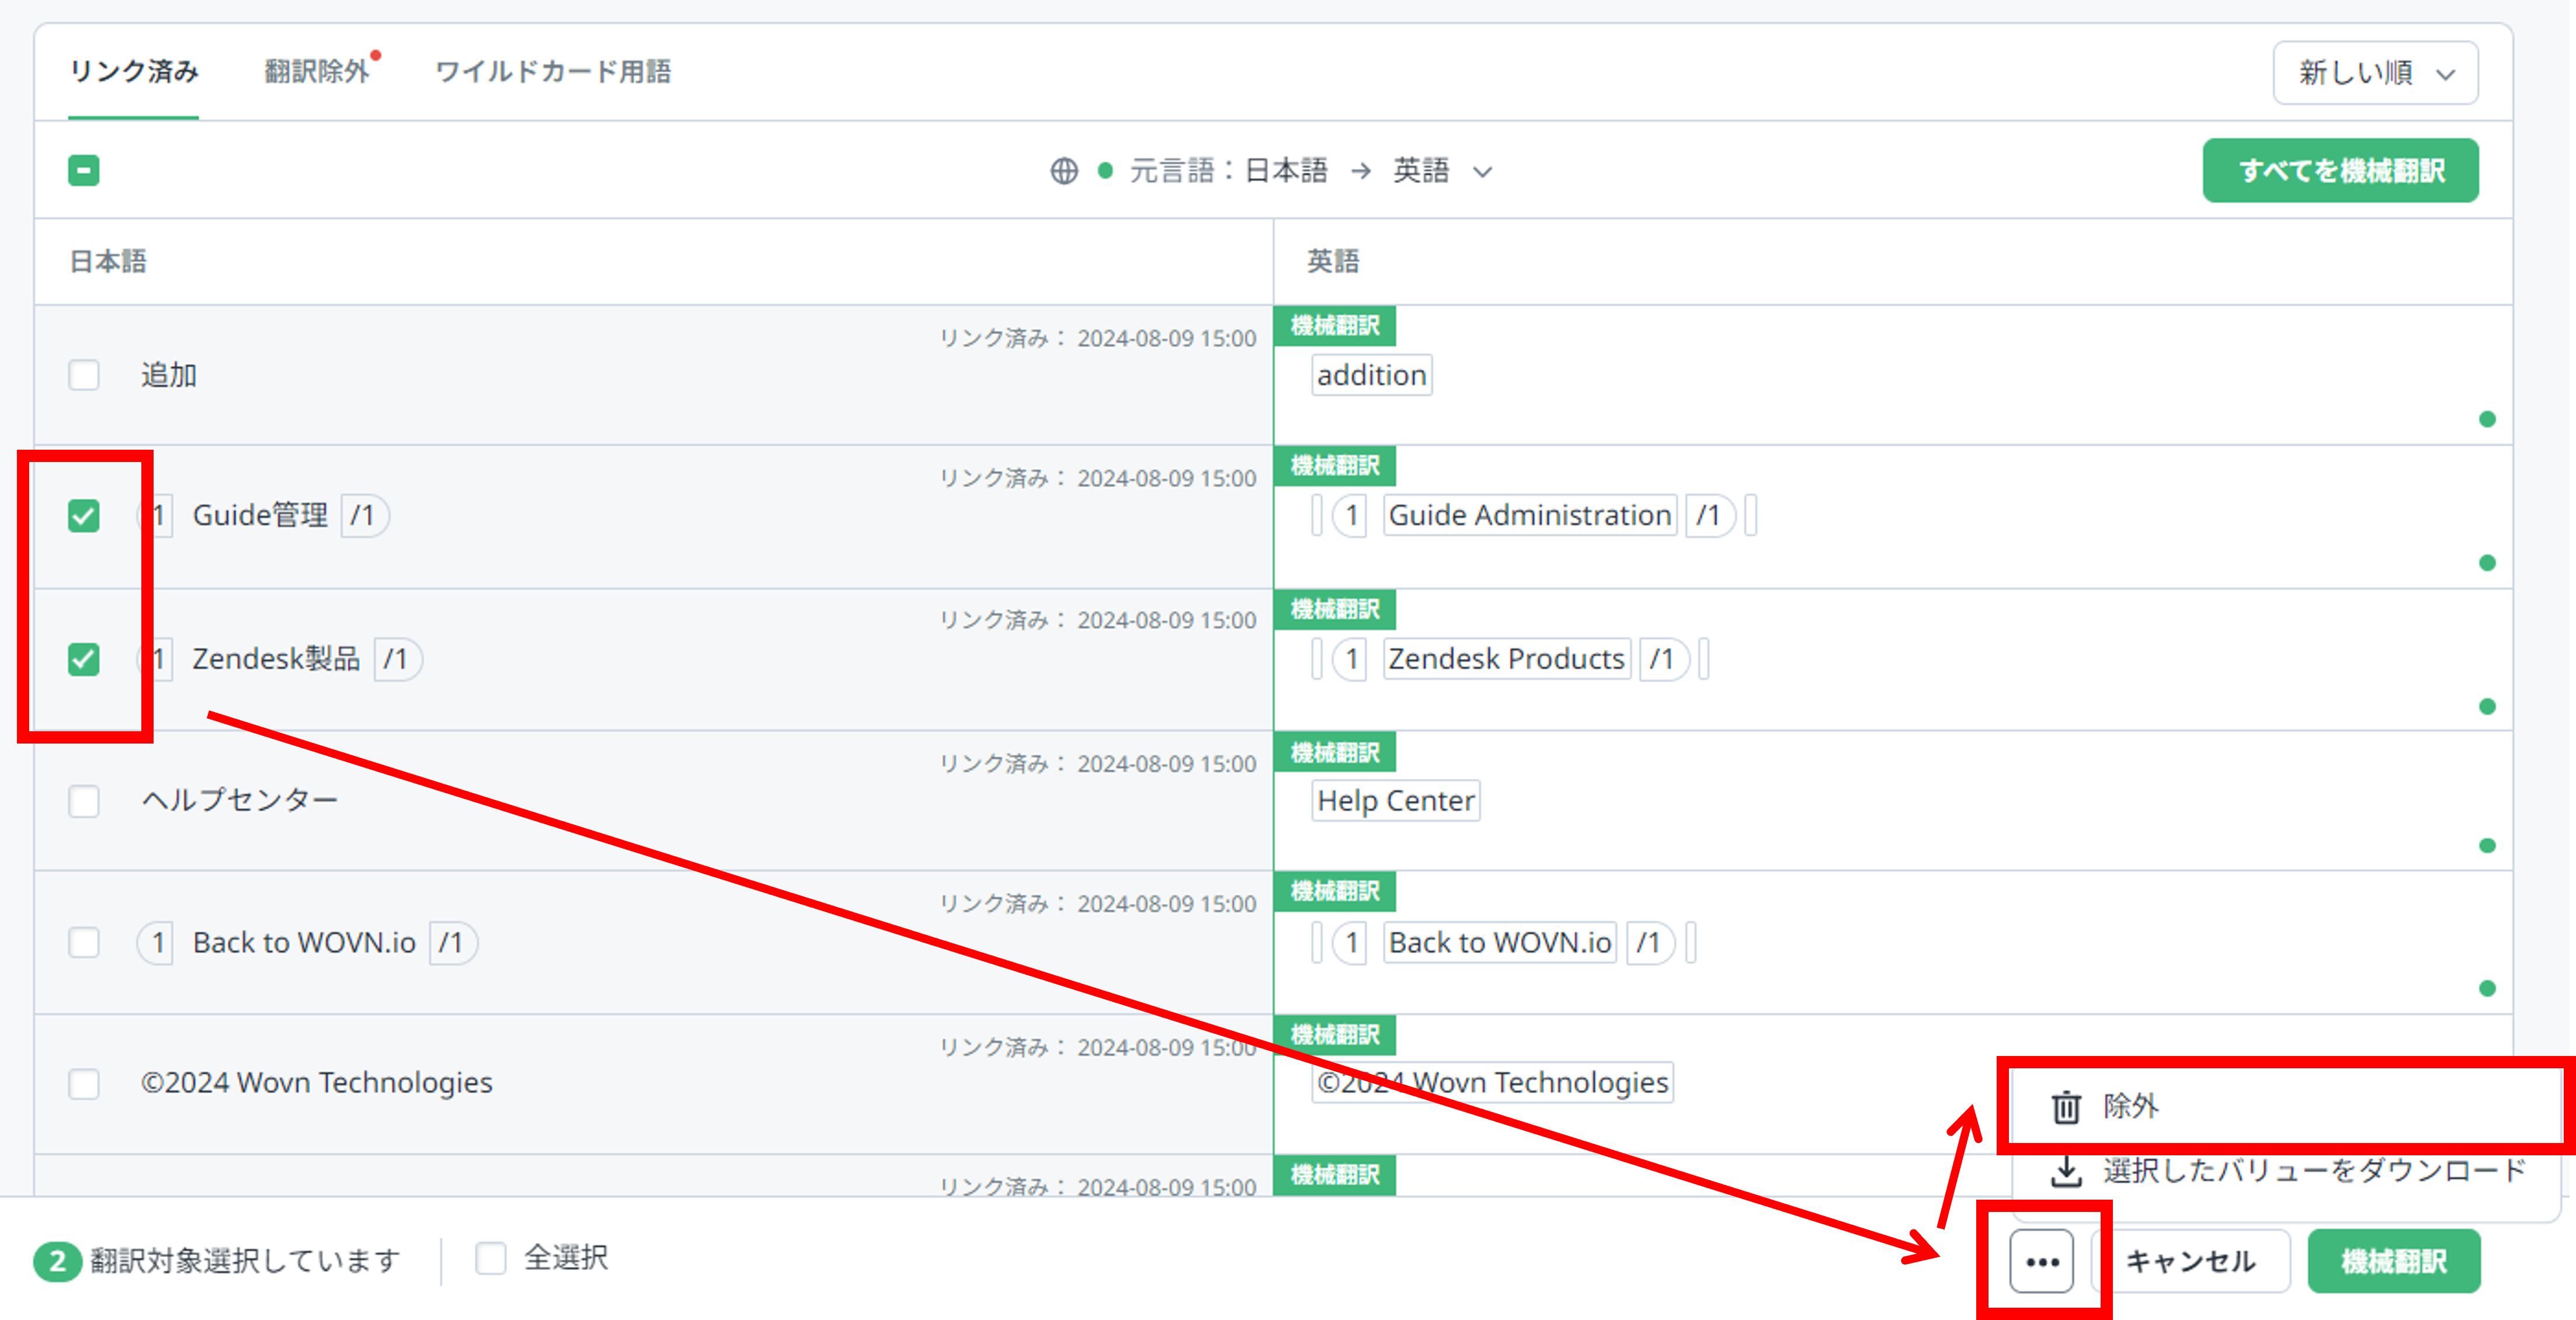The width and height of the screenshot is (2576, 1320).
Task: Click the trash icon for 除外
Action: [x=2065, y=1107]
